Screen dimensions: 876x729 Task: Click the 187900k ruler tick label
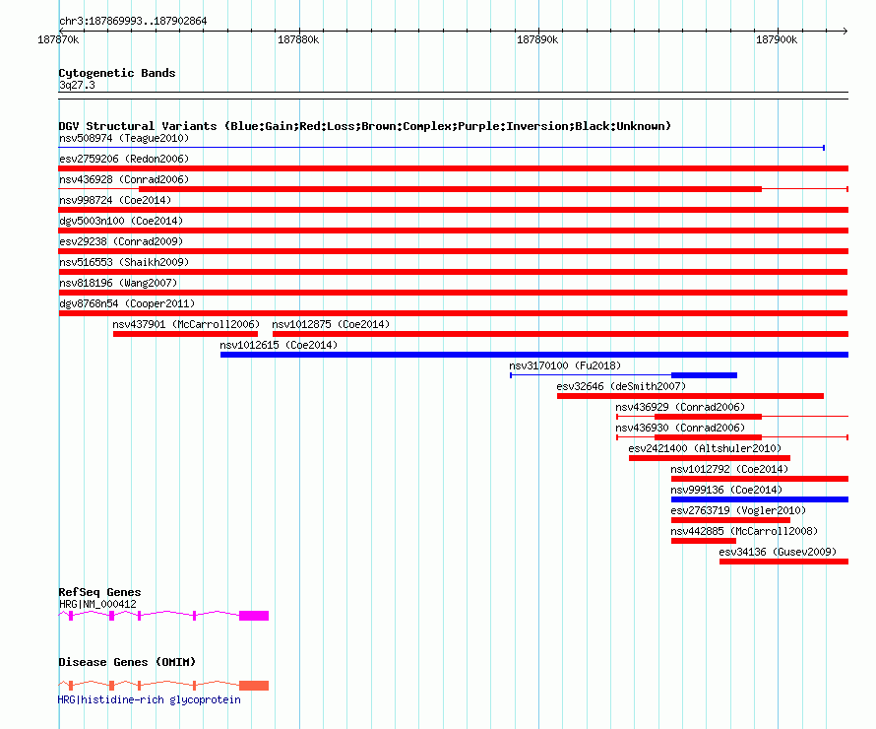click(777, 39)
